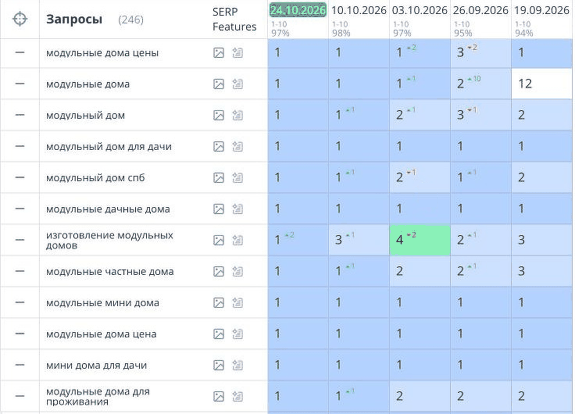Click 10.10.2026 position for 'модульные дома для проживания'
The width and height of the screenshot is (575, 414).
tap(359, 396)
